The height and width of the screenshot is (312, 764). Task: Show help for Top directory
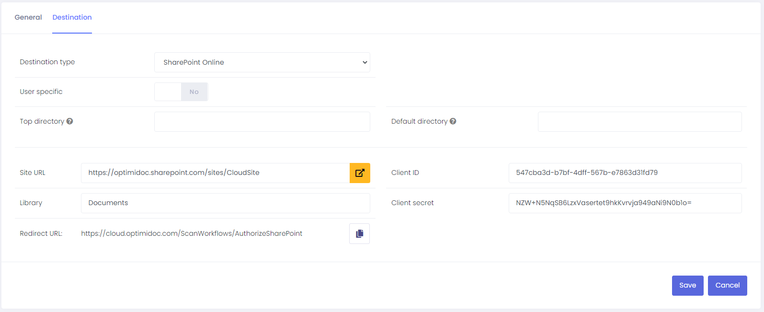70,121
